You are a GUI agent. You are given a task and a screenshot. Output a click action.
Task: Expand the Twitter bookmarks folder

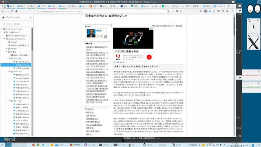click(7, 49)
